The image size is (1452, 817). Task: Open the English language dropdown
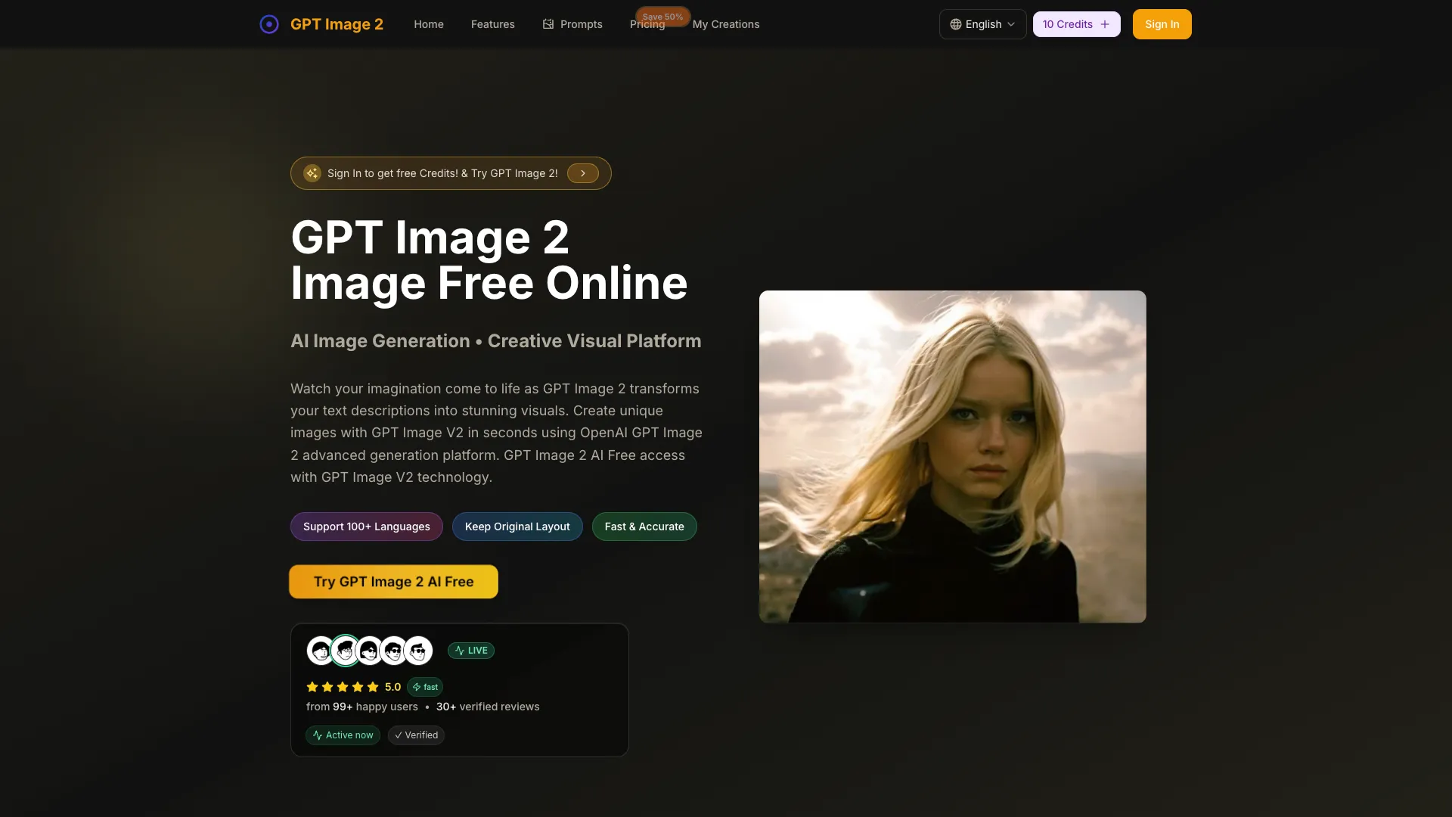point(982,23)
